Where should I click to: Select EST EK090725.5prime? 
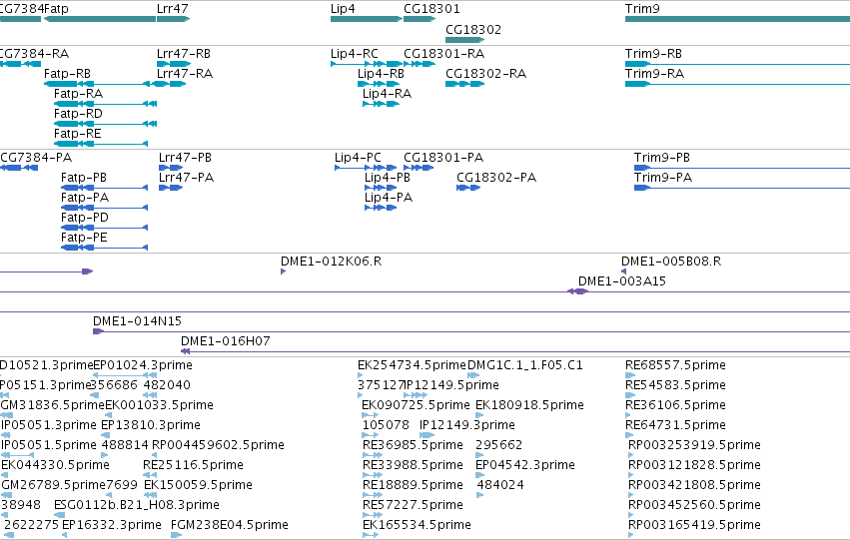[370, 415]
